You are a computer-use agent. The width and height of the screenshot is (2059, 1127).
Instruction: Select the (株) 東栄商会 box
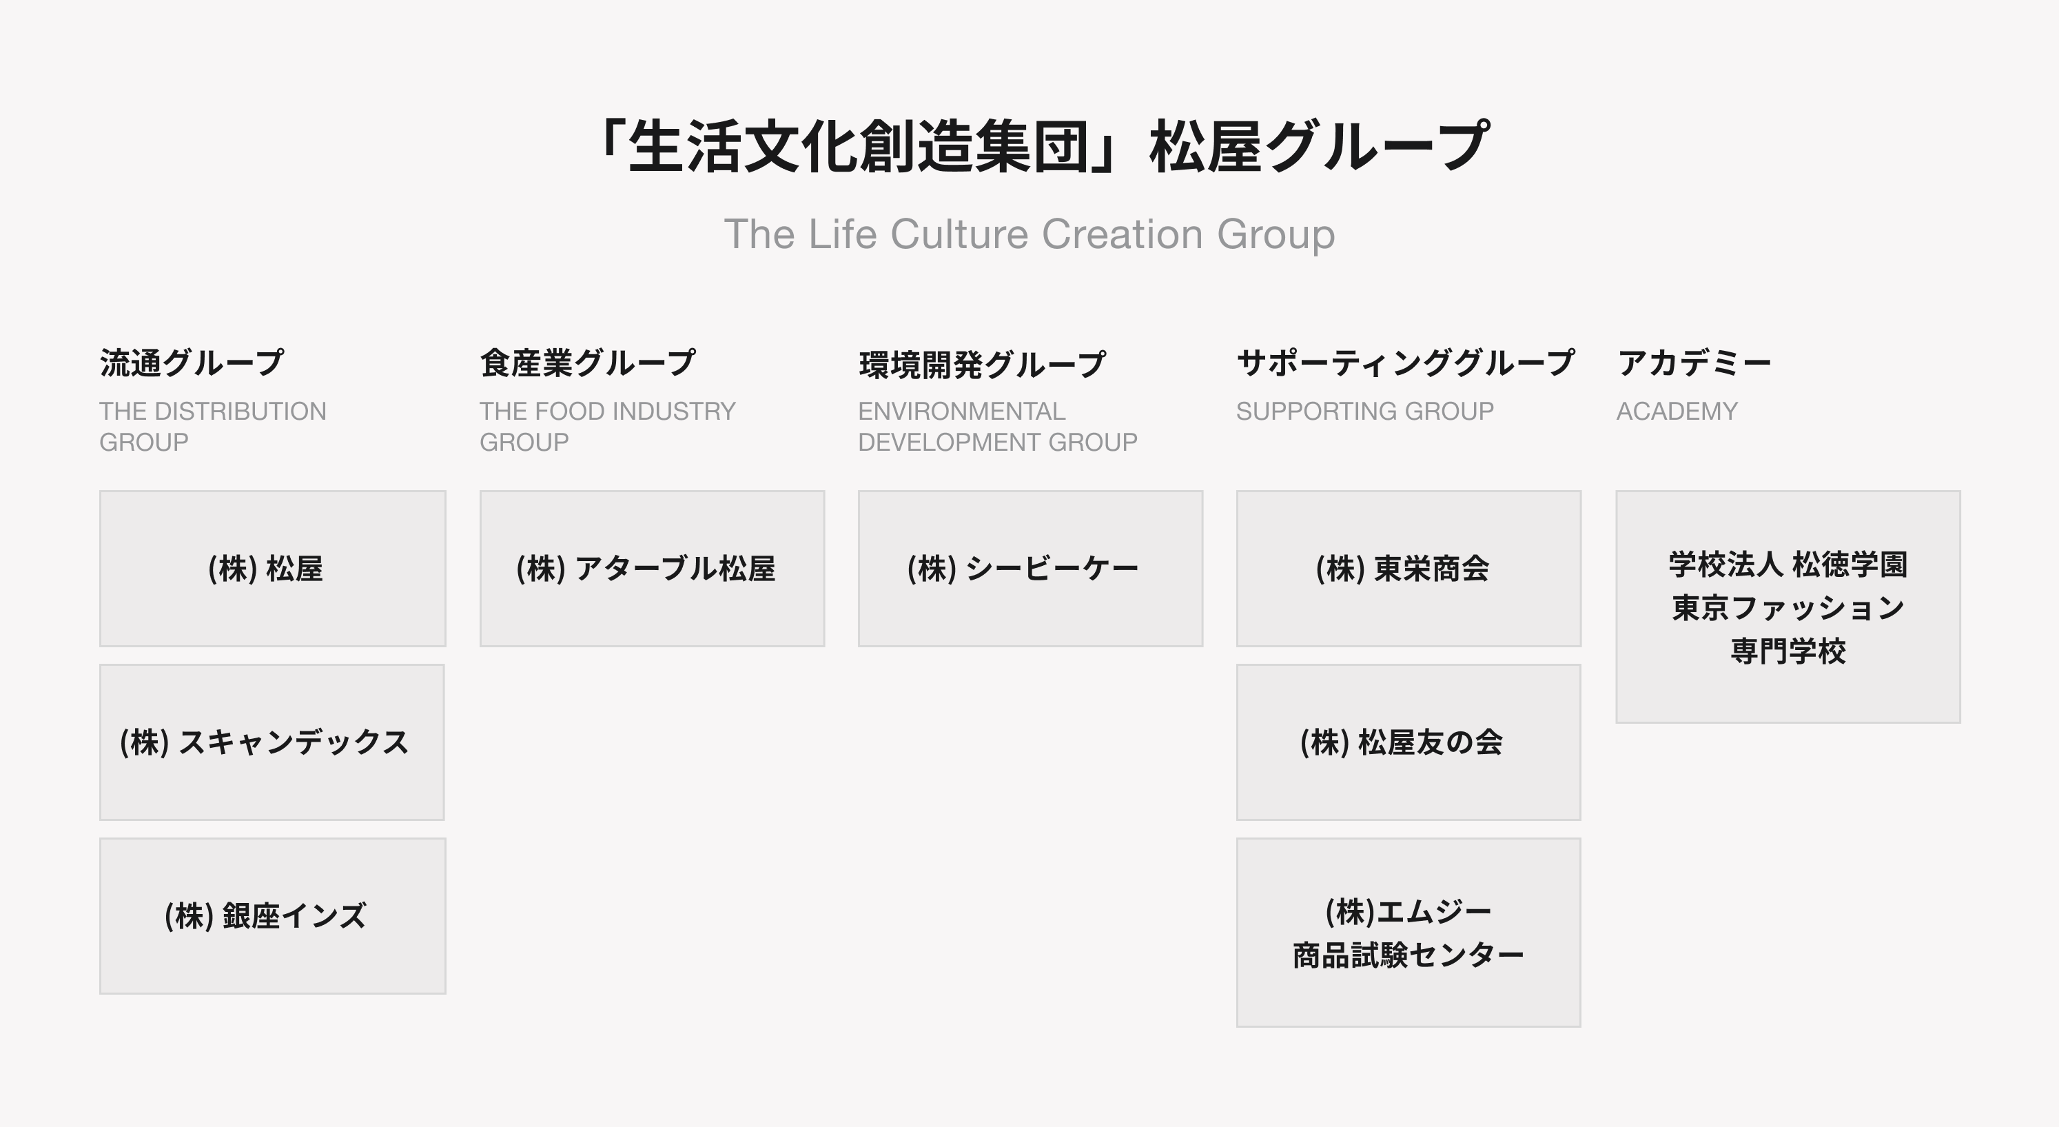(1408, 568)
